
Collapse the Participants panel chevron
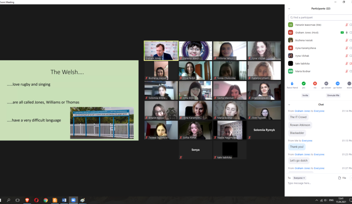point(289,9)
